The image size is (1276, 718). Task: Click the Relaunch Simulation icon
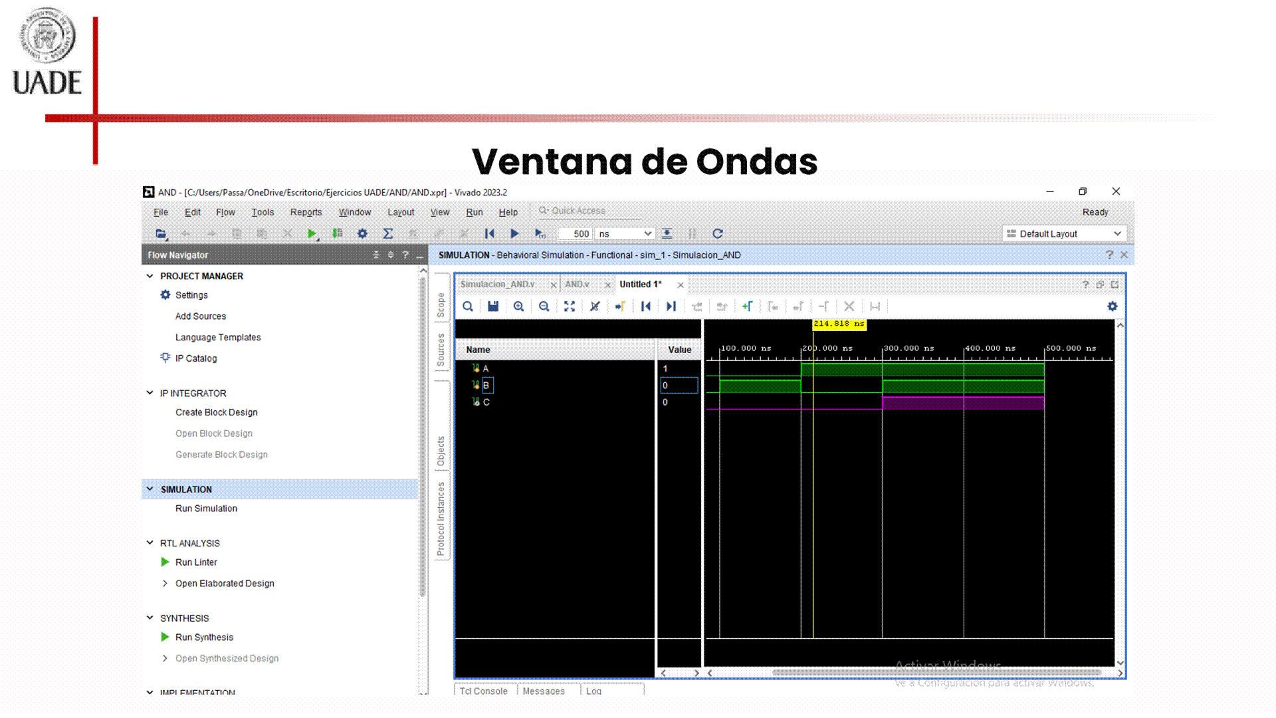coord(717,233)
